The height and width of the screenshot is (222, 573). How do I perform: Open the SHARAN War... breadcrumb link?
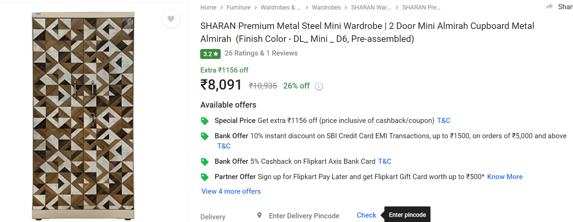(x=371, y=7)
